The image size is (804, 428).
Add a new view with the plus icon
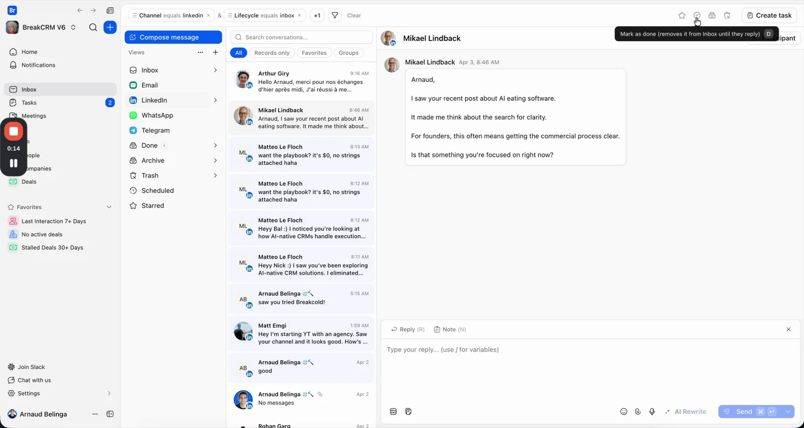coord(216,52)
